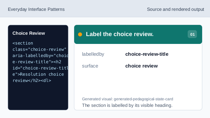Screen dimensions: 210x118
Task: Select the labelledby term label
Action: (93, 54)
